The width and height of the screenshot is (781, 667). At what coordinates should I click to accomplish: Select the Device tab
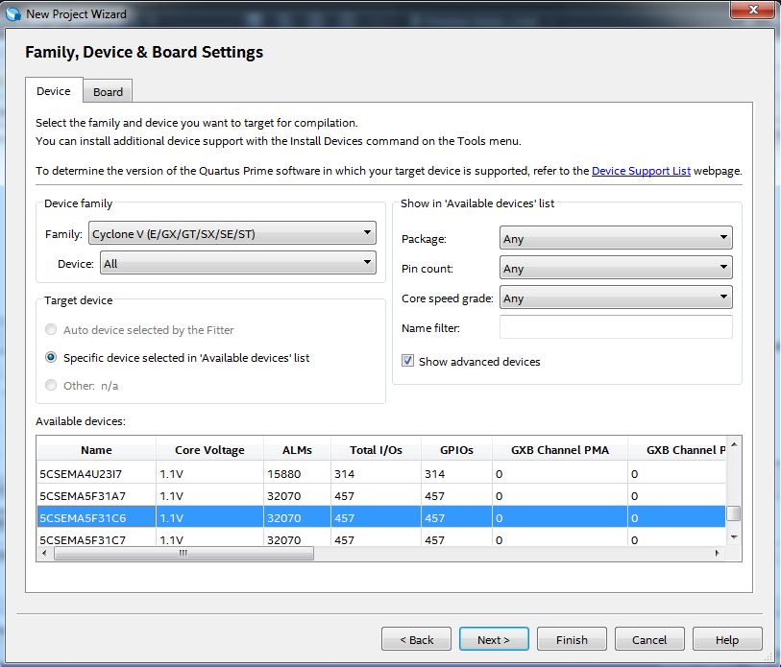(54, 90)
